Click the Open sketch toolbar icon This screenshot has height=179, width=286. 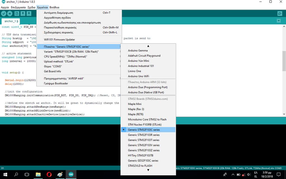(x=23, y=13)
